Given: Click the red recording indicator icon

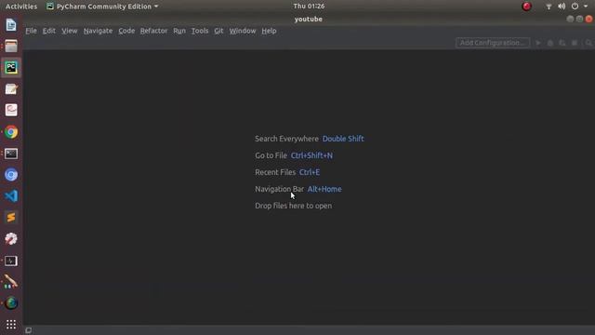Looking at the screenshot, I should pyautogui.click(x=526, y=7).
